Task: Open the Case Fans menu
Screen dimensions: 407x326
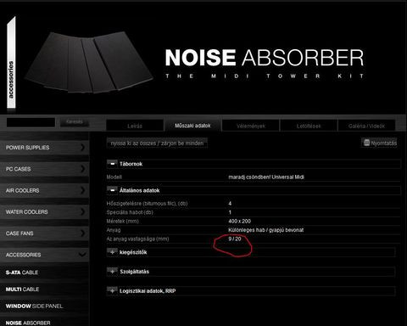Action: pos(44,233)
